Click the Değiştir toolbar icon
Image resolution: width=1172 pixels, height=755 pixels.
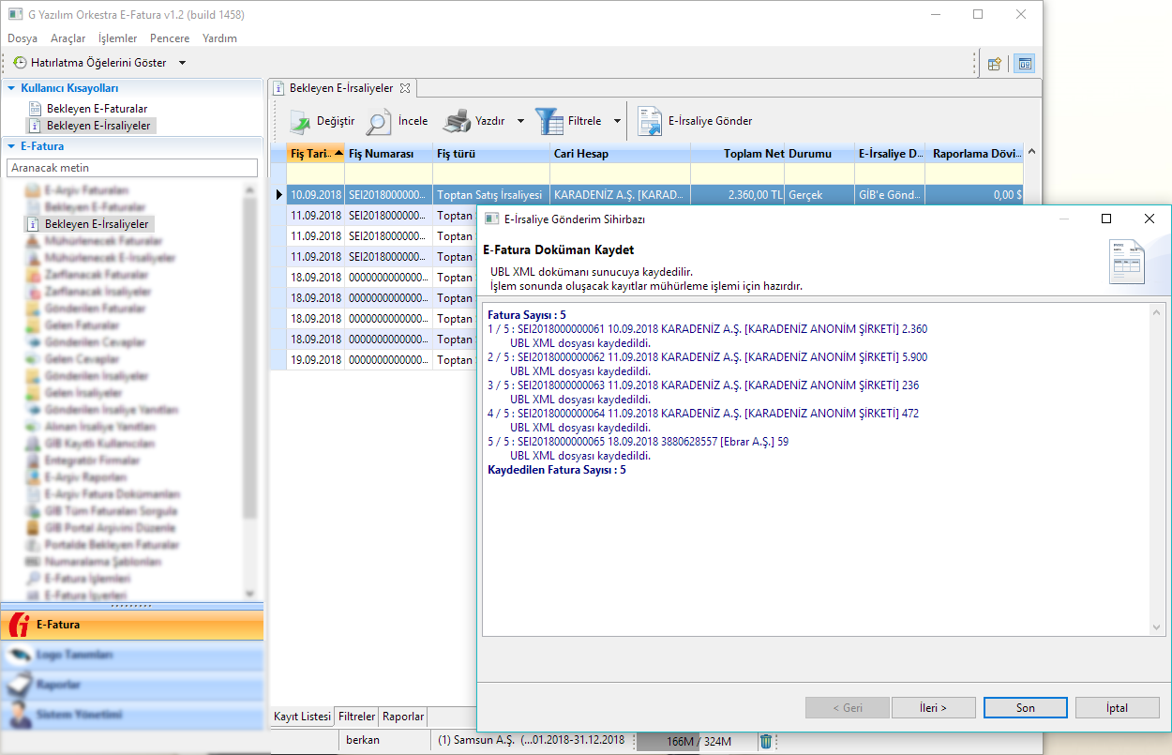[299, 121]
